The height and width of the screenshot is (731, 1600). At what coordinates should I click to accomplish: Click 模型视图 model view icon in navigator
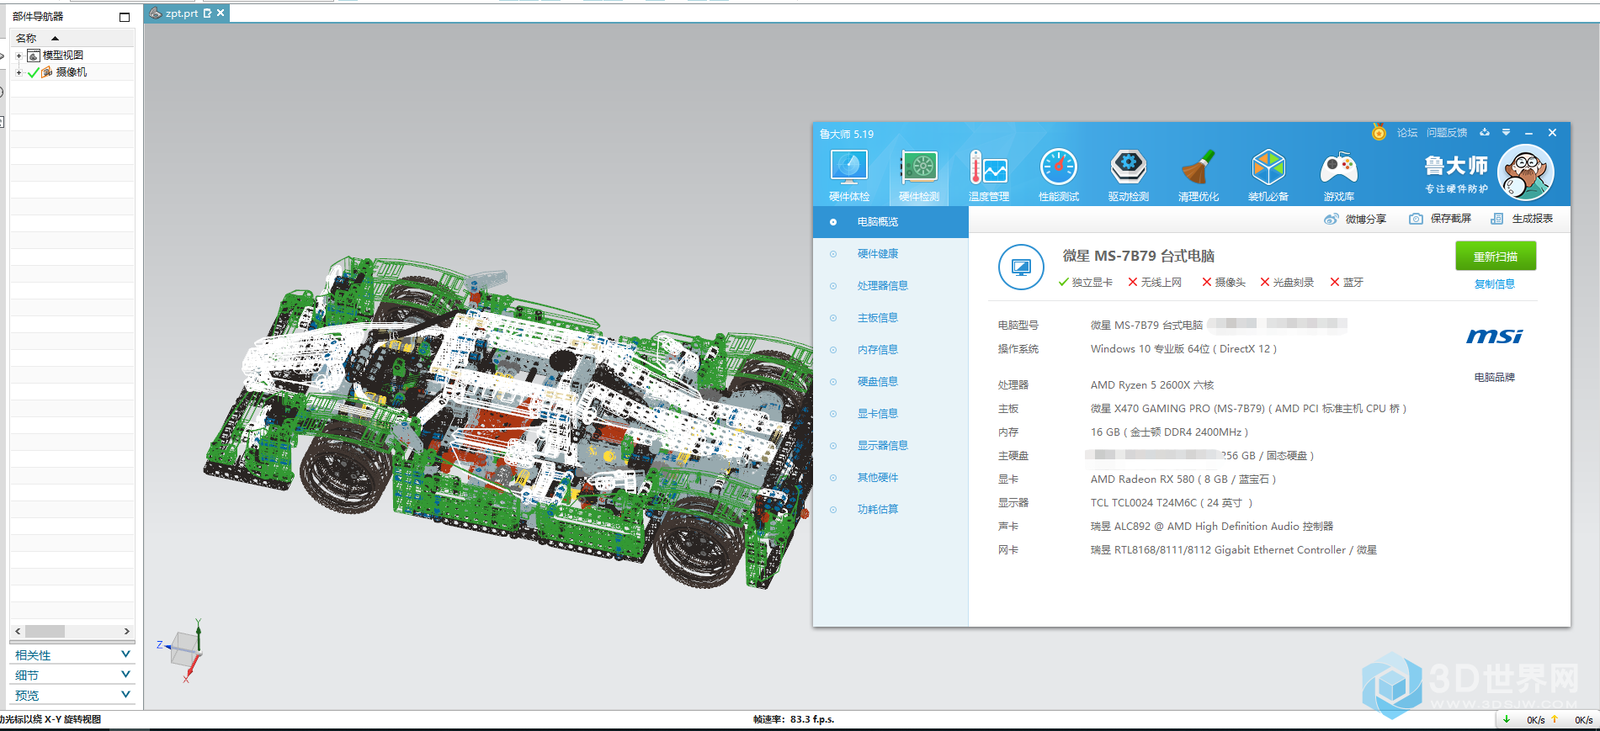(x=34, y=56)
